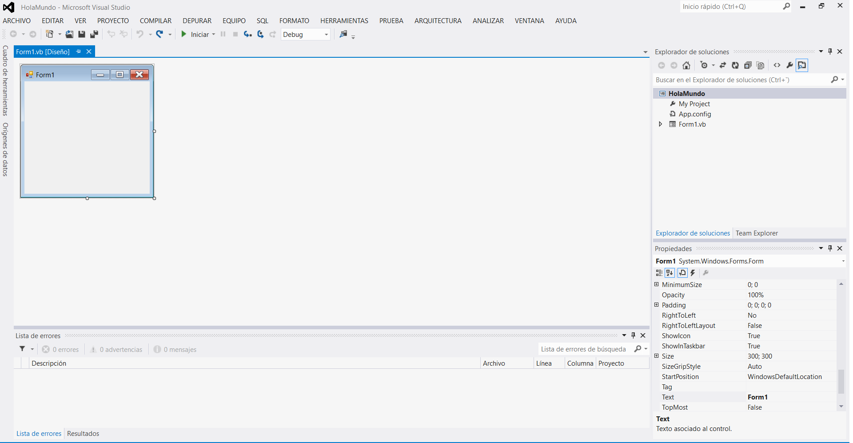Click the Form1.vb [Diseño] tab
853x443 pixels.
coord(43,52)
